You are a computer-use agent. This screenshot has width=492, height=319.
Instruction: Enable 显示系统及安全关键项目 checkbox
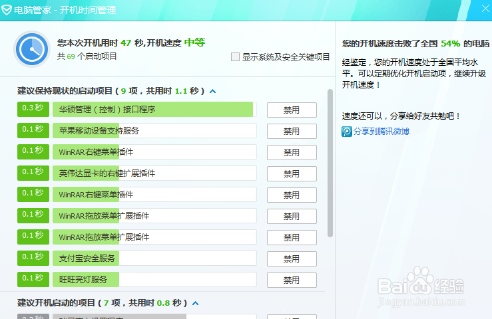tap(235, 57)
